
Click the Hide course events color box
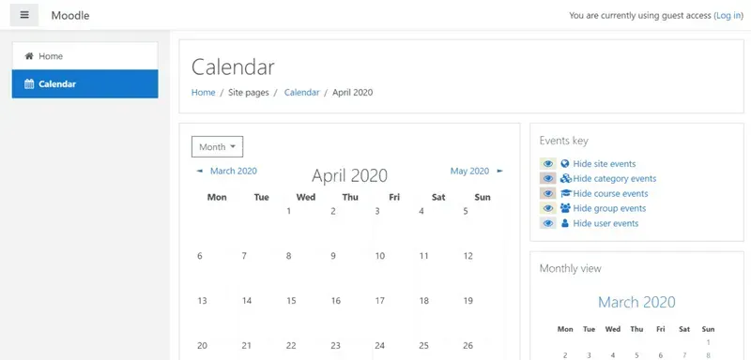click(548, 194)
